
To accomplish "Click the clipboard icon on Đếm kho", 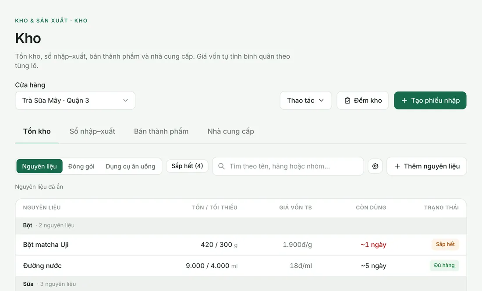I will point(347,100).
